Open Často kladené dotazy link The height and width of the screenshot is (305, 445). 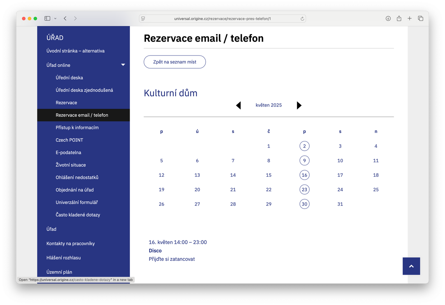[78, 215]
